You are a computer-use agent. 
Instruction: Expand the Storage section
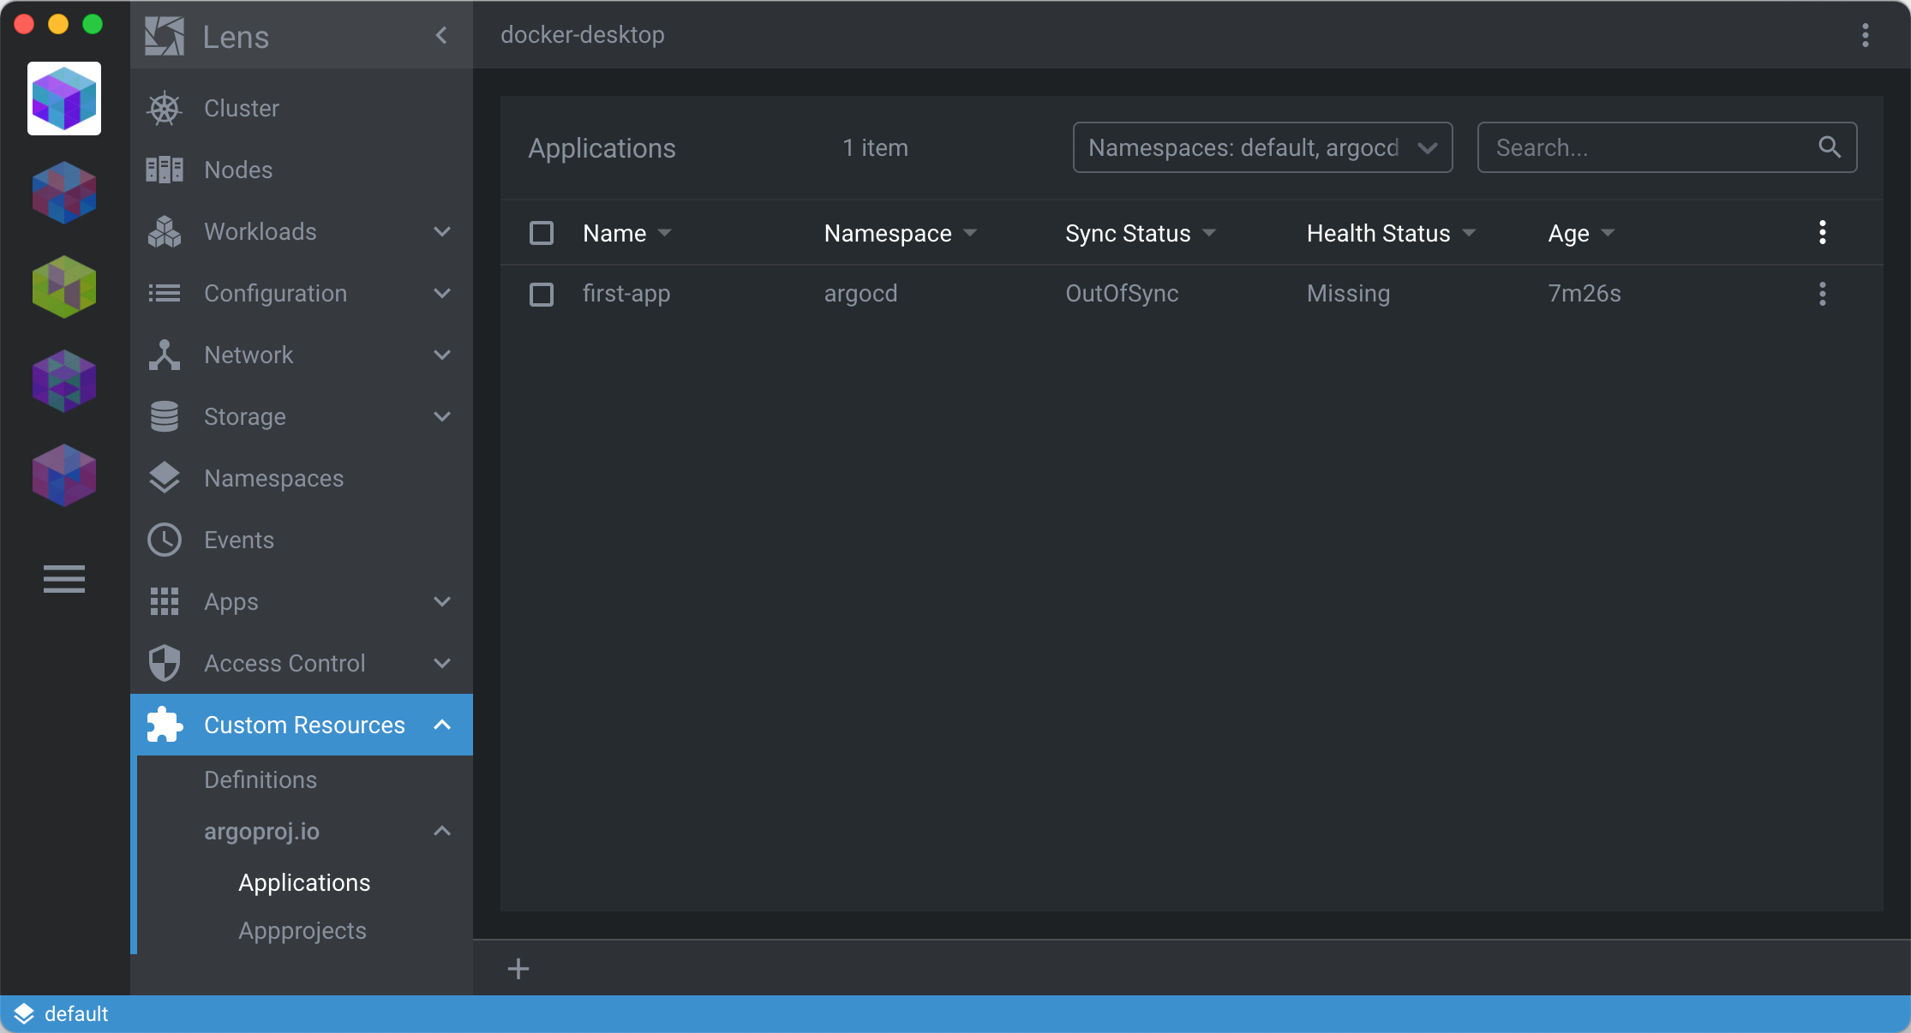pyautogui.click(x=442, y=417)
